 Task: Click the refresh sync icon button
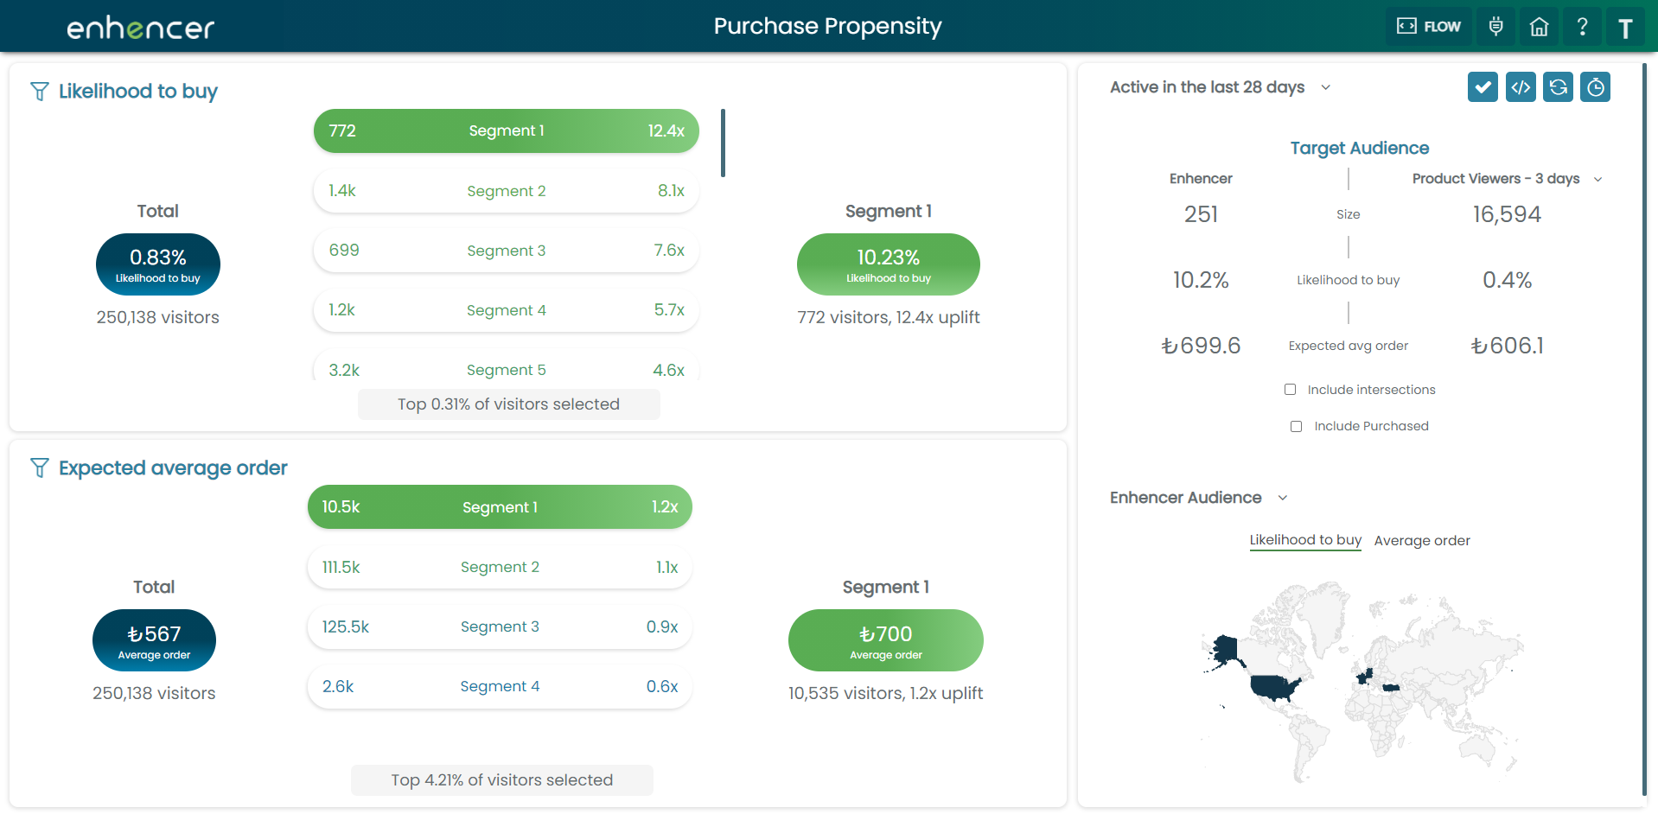[x=1558, y=87]
